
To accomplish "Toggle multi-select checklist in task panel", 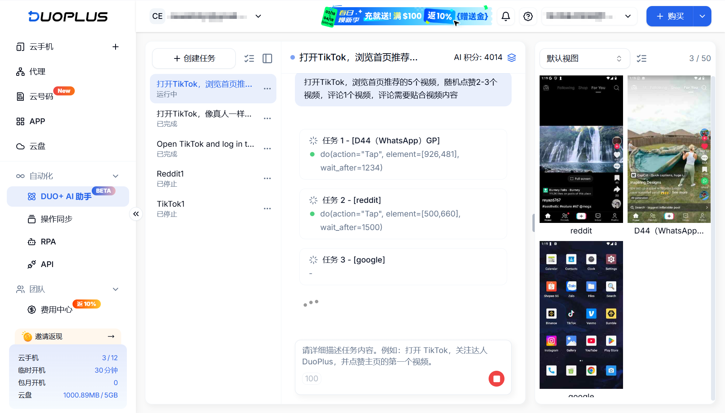I will pyautogui.click(x=249, y=58).
